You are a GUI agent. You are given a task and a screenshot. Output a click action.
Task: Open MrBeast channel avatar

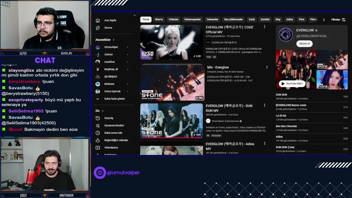(98, 84)
